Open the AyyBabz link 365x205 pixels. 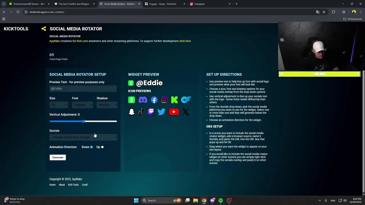(x=54, y=41)
